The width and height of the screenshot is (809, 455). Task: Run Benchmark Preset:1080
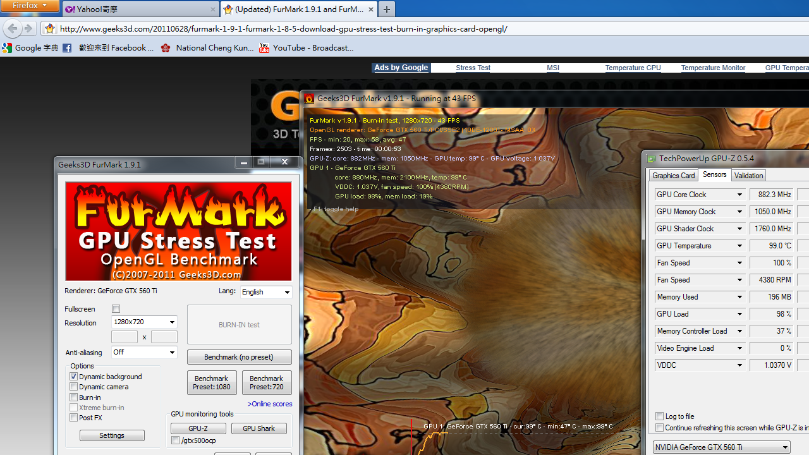(212, 383)
